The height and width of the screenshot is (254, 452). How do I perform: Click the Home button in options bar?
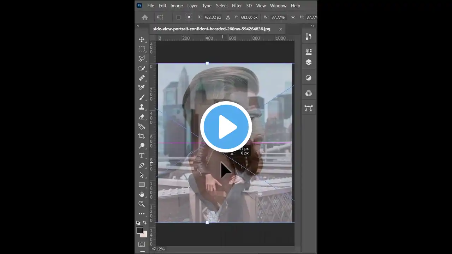click(x=144, y=17)
